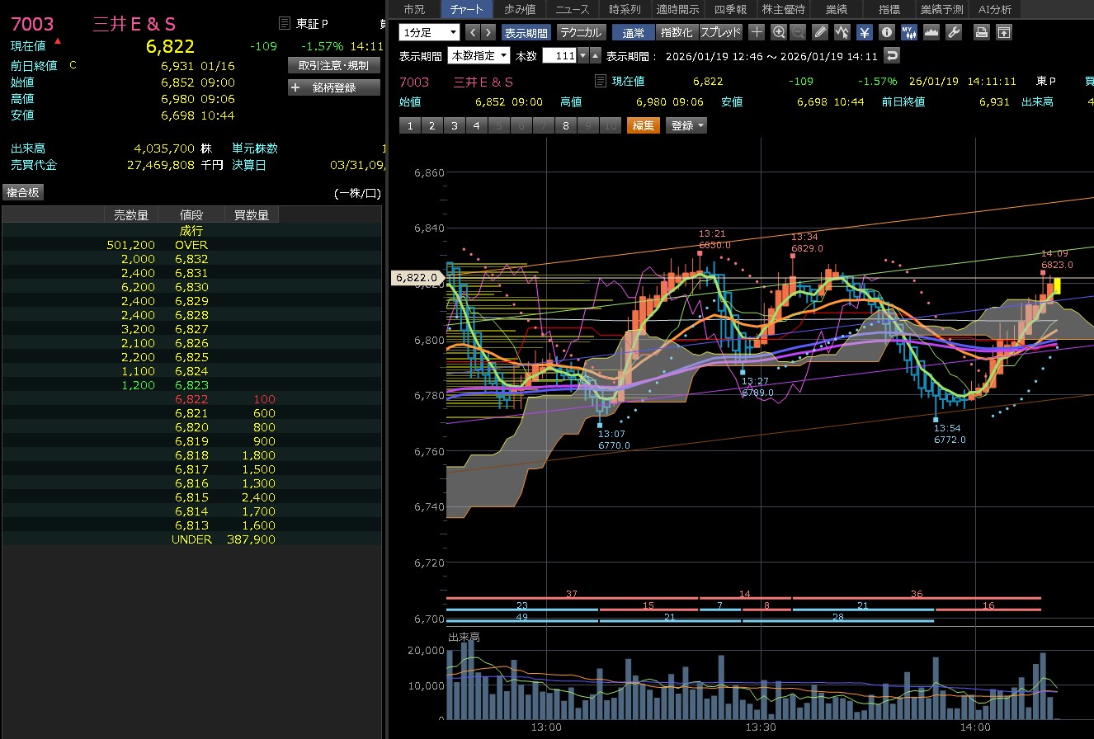Screen dimensions: 1094x739
Task: Select the pencil drawing tool
Action: click(x=819, y=32)
